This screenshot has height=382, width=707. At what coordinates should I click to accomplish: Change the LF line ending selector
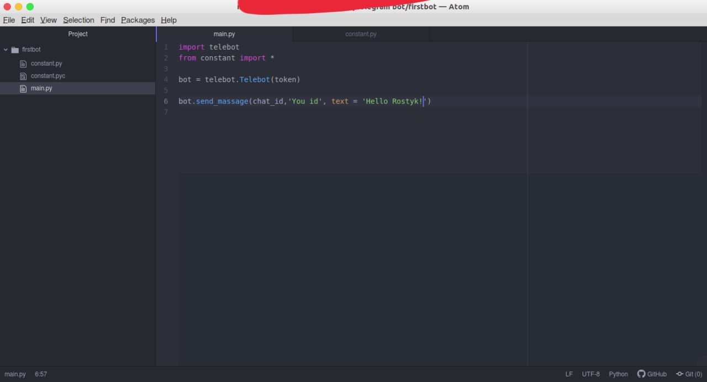click(x=569, y=374)
